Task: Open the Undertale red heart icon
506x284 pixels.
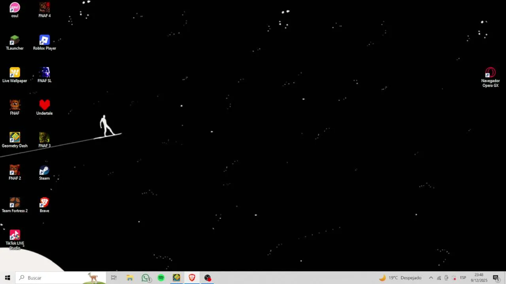Action: click(44, 107)
